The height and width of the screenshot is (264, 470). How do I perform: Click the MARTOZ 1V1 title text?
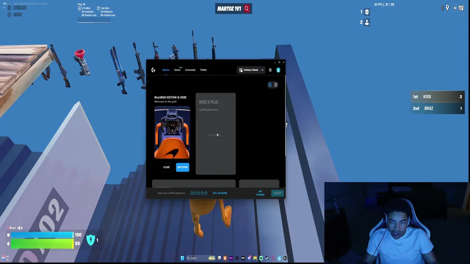(229, 8)
